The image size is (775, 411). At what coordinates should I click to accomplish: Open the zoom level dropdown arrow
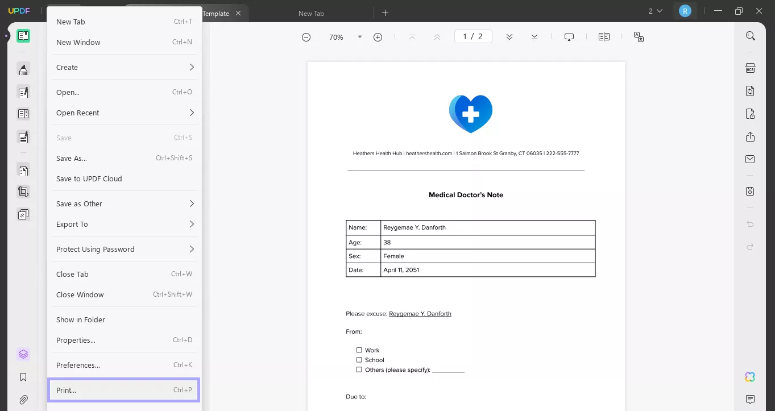pos(359,37)
